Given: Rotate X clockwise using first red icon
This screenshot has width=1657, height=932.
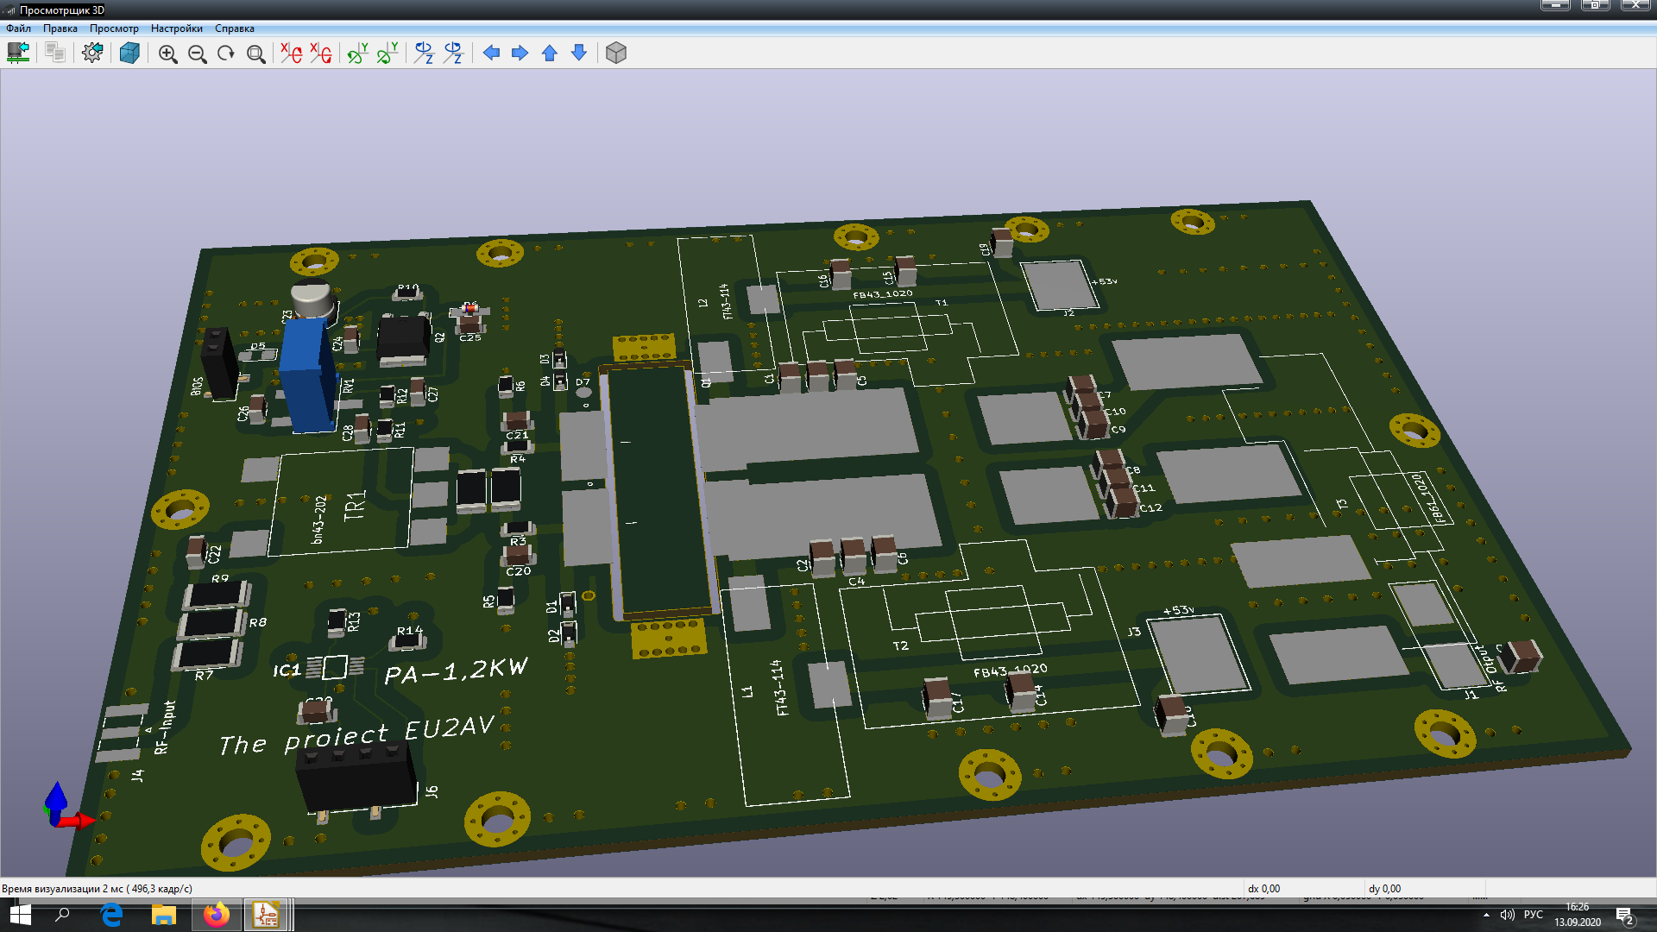Looking at the screenshot, I should tap(291, 54).
